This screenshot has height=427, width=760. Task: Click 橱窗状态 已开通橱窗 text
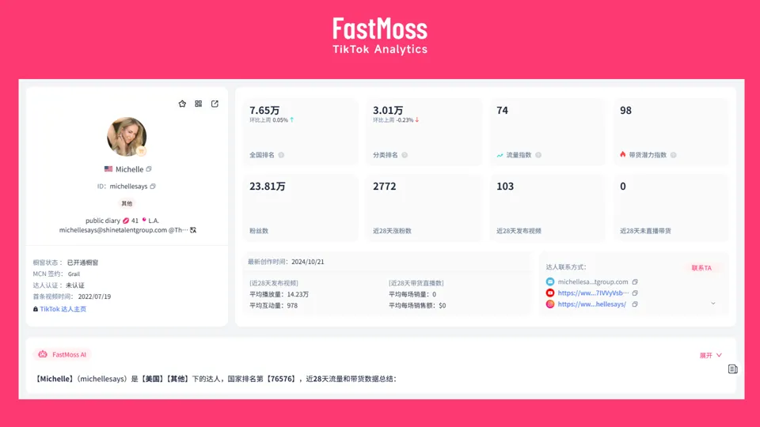82,263
